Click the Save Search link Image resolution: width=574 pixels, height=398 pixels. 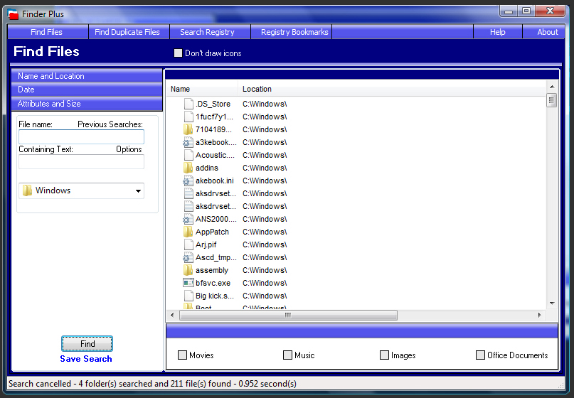tap(86, 359)
